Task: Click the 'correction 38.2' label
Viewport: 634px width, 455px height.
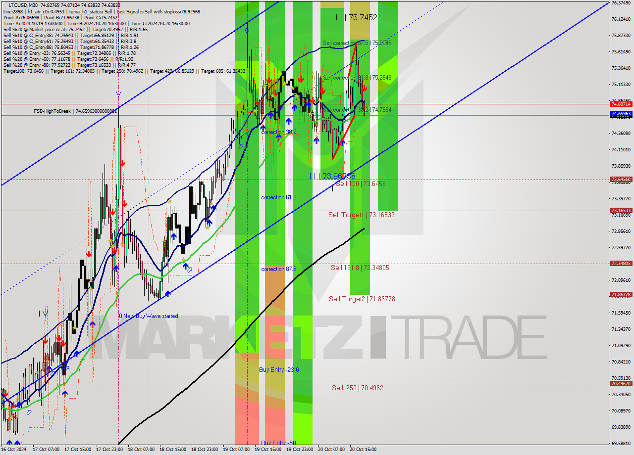Action: point(279,132)
